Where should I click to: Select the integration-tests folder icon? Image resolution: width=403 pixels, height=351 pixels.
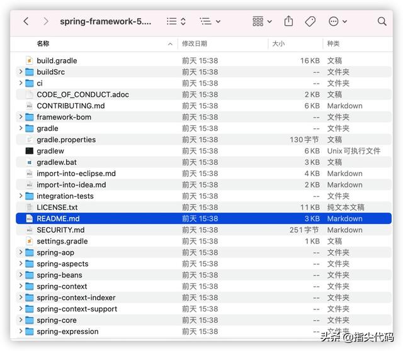point(30,196)
